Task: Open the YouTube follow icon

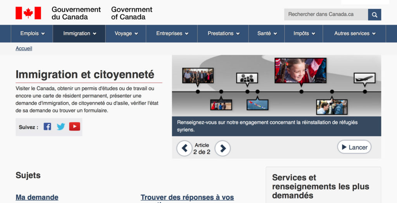Action: pos(74,126)
